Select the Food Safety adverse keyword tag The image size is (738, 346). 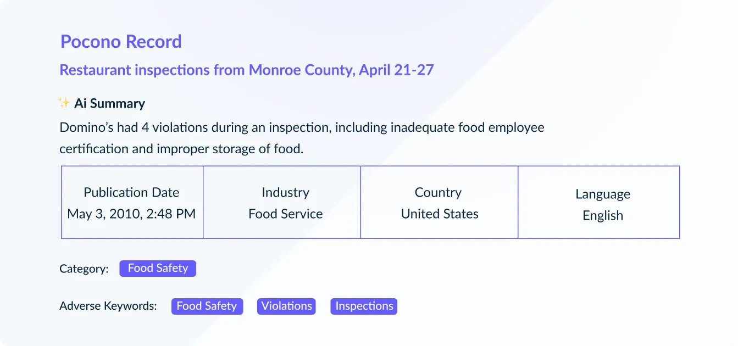tap(207, 306)
